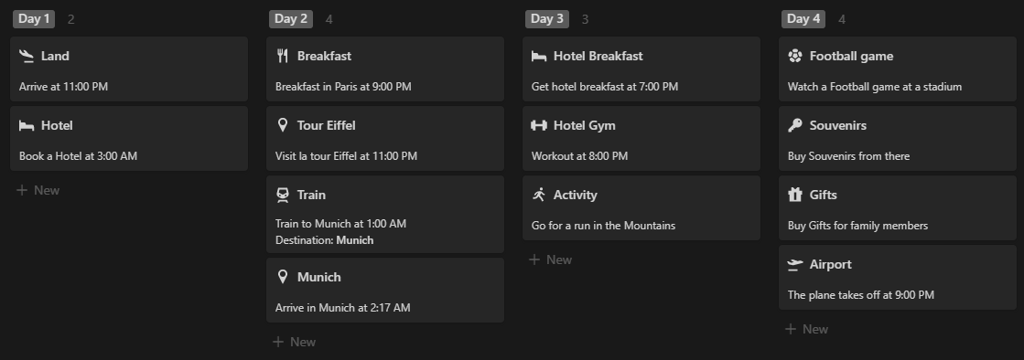Open the Munich card

[x=385, y=291]
